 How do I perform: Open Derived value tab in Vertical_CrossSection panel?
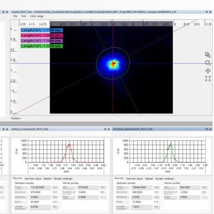33,179
